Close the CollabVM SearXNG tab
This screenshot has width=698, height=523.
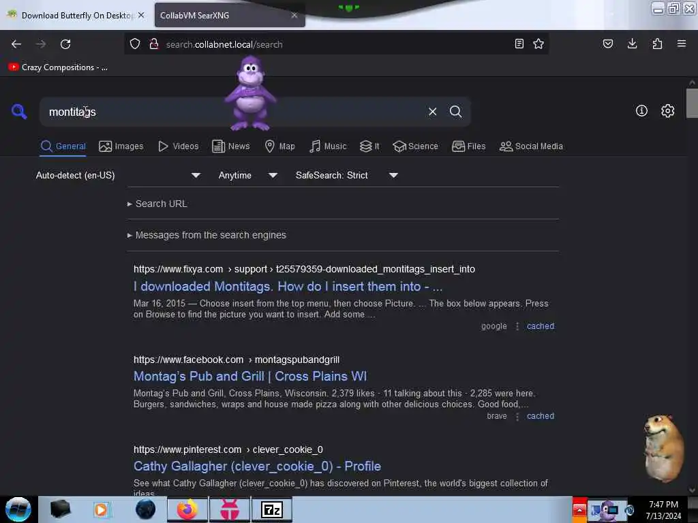(x=294, y=15)
